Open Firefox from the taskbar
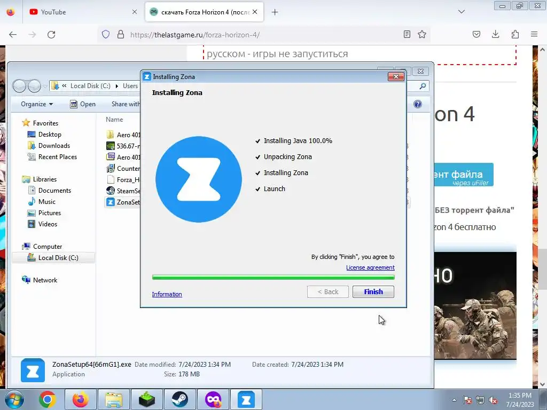 pos(81,399)
